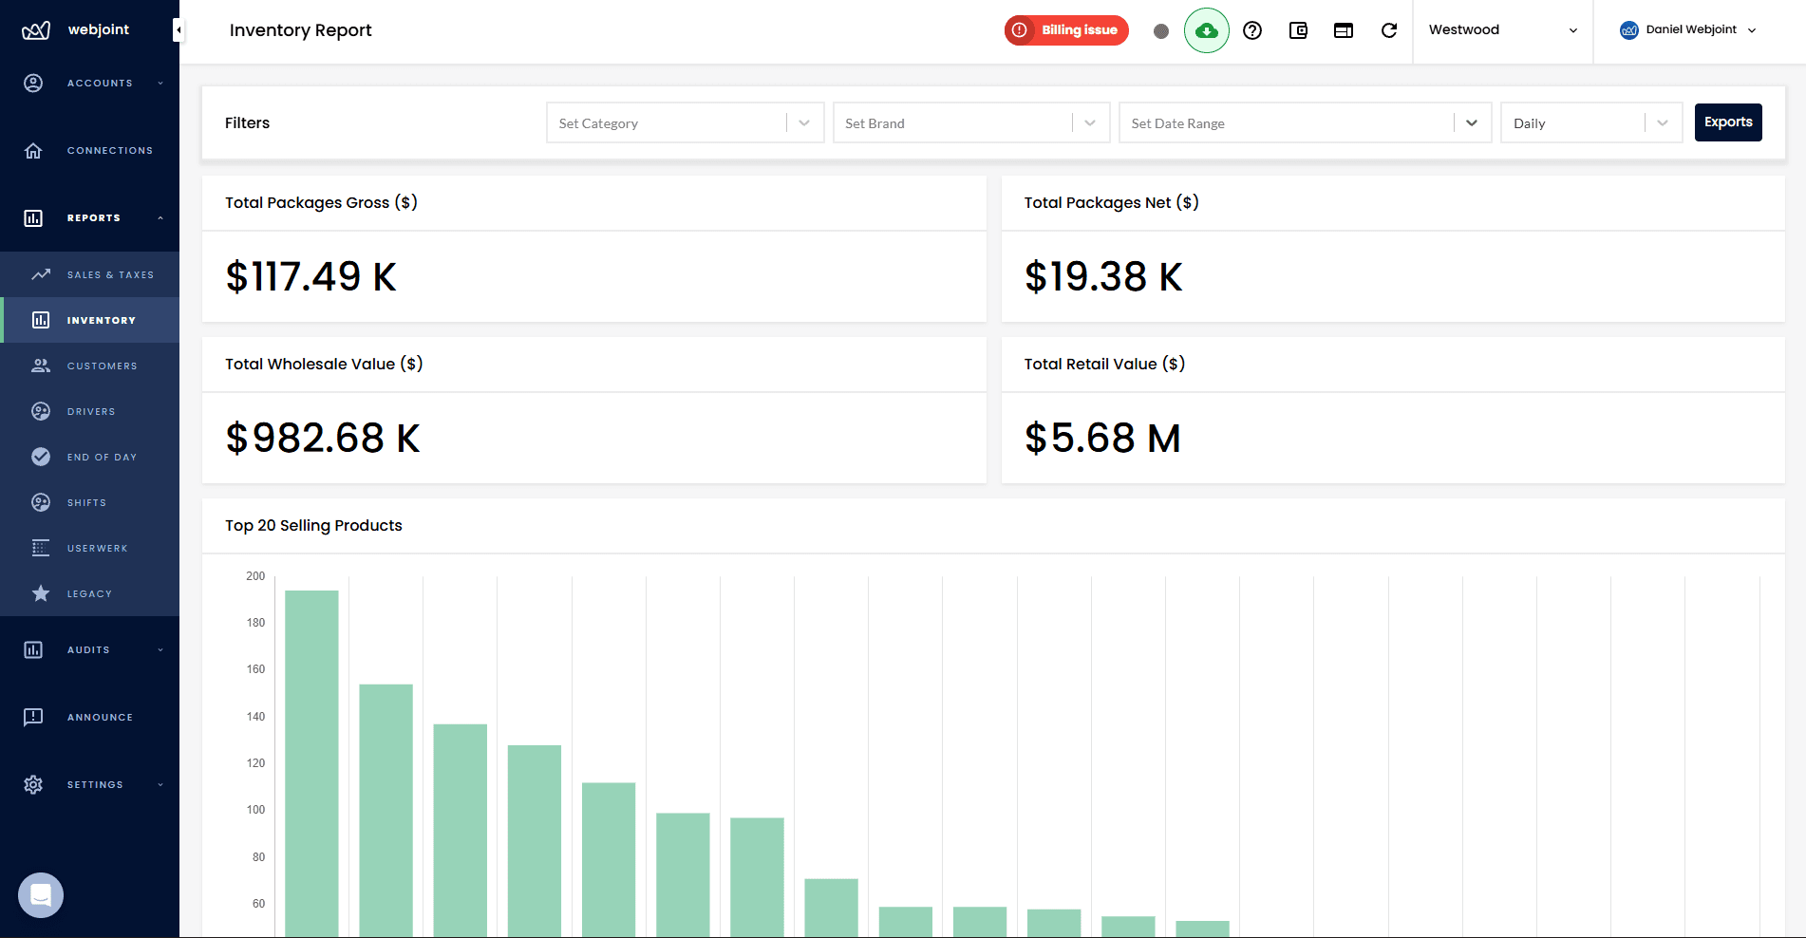Open the Drivers report

pos(91,411)
